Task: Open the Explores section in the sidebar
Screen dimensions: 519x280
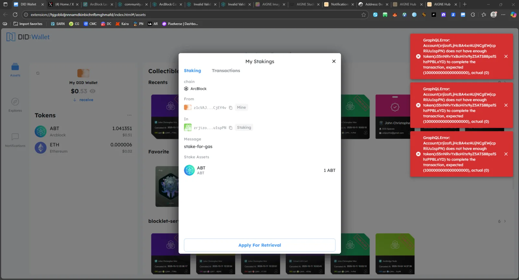Action: tap(15, 105)
